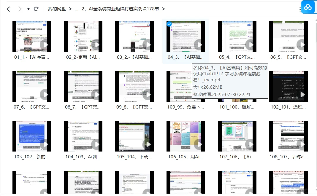Select the file name 06_5、【GPT文...

click(289, 57)
